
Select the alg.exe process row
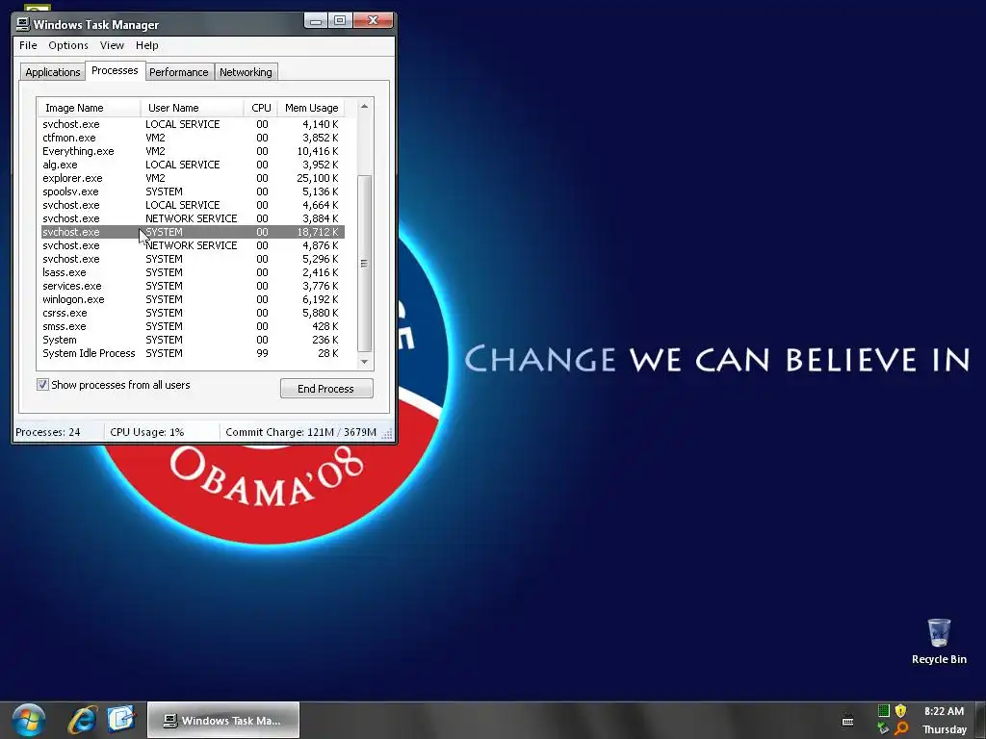click(193, 165)
